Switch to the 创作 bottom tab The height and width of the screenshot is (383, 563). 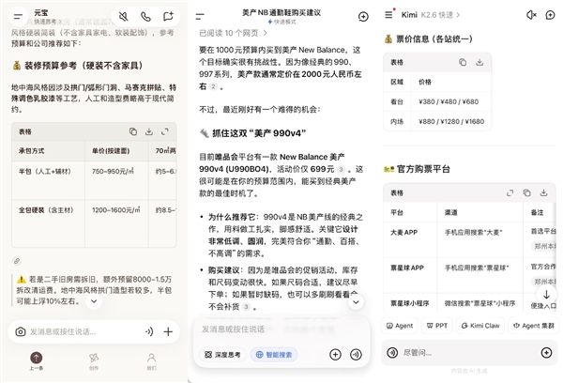click(x=94, y=360)
